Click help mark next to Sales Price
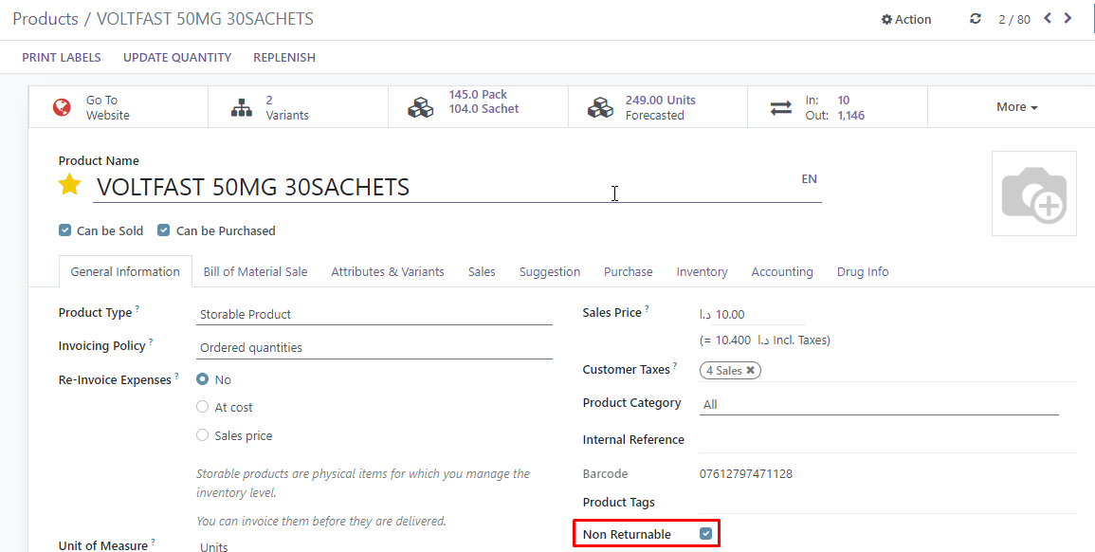Screen dimensions: 1095x552 pos(648,308)
